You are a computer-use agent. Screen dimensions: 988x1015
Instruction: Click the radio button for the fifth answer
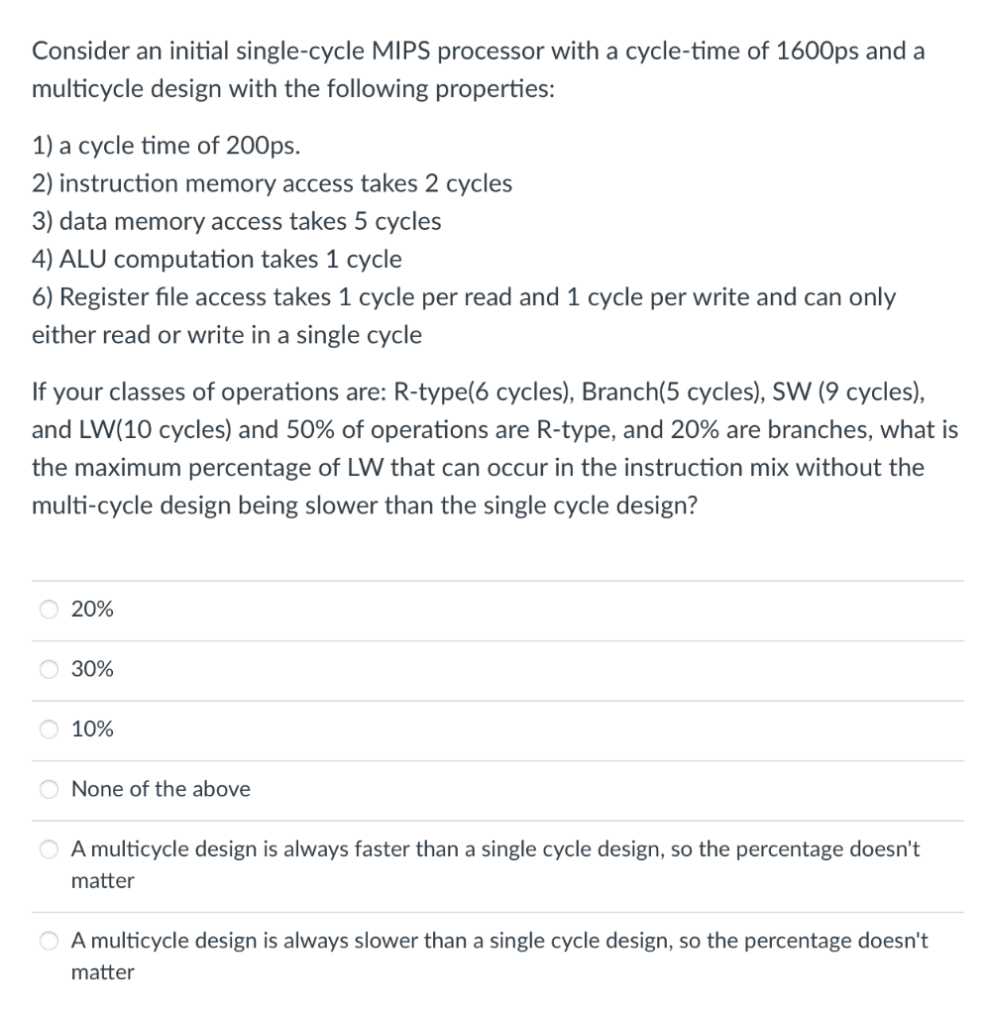point(48,848)
